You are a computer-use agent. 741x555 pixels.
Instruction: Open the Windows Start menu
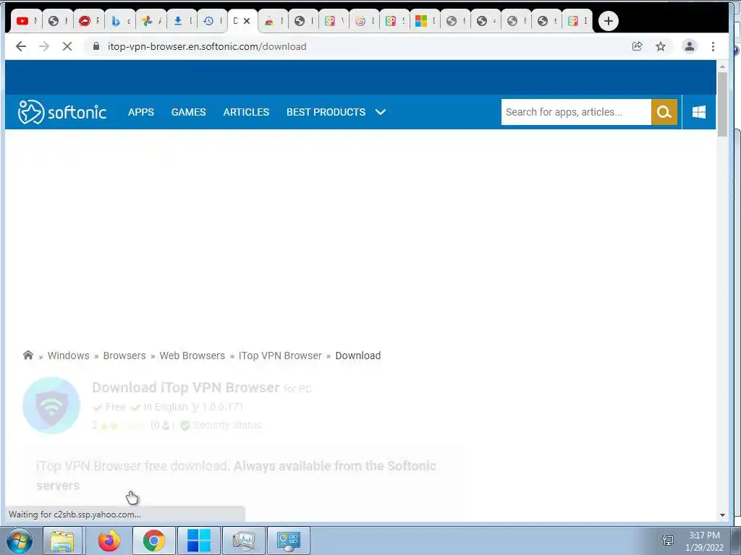click(19, 541)
